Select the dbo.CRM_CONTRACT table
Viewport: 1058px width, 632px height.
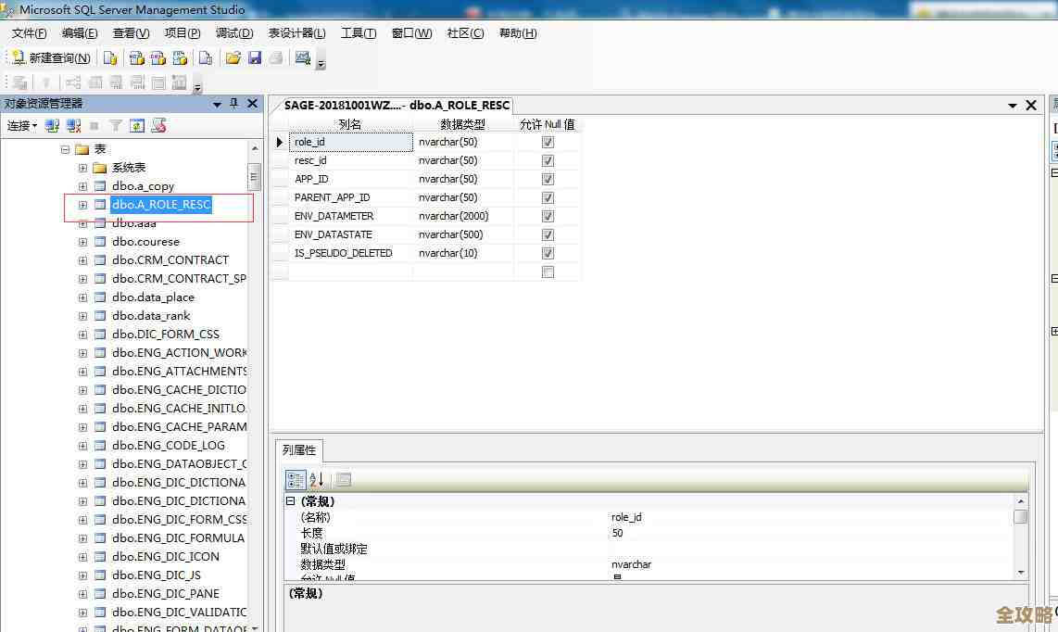click(170, 260)
